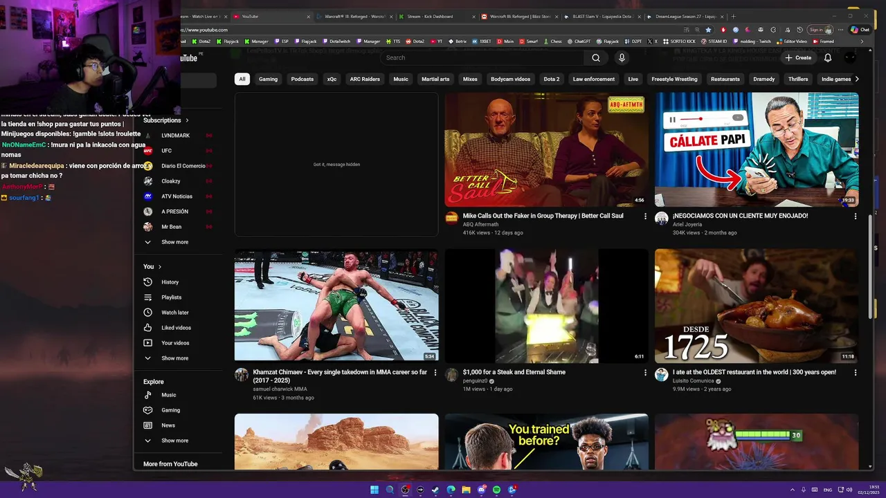Open the ATV Noticias subscription channel
This screenshot has height=498, width=886.
177,196
